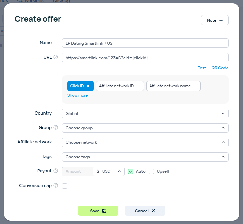Screen dimensions: 243x224
Task: Click the plus icon on Note button
Action: tap(221, 20)
